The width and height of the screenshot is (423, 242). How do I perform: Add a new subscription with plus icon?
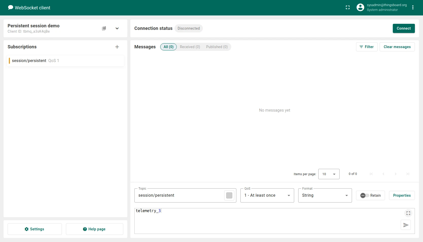point(117,47)
